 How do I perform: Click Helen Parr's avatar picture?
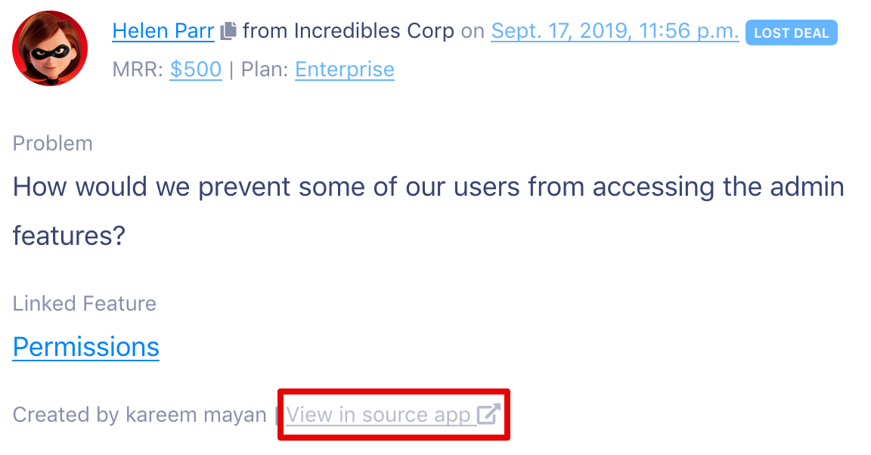tap(50, 48)
